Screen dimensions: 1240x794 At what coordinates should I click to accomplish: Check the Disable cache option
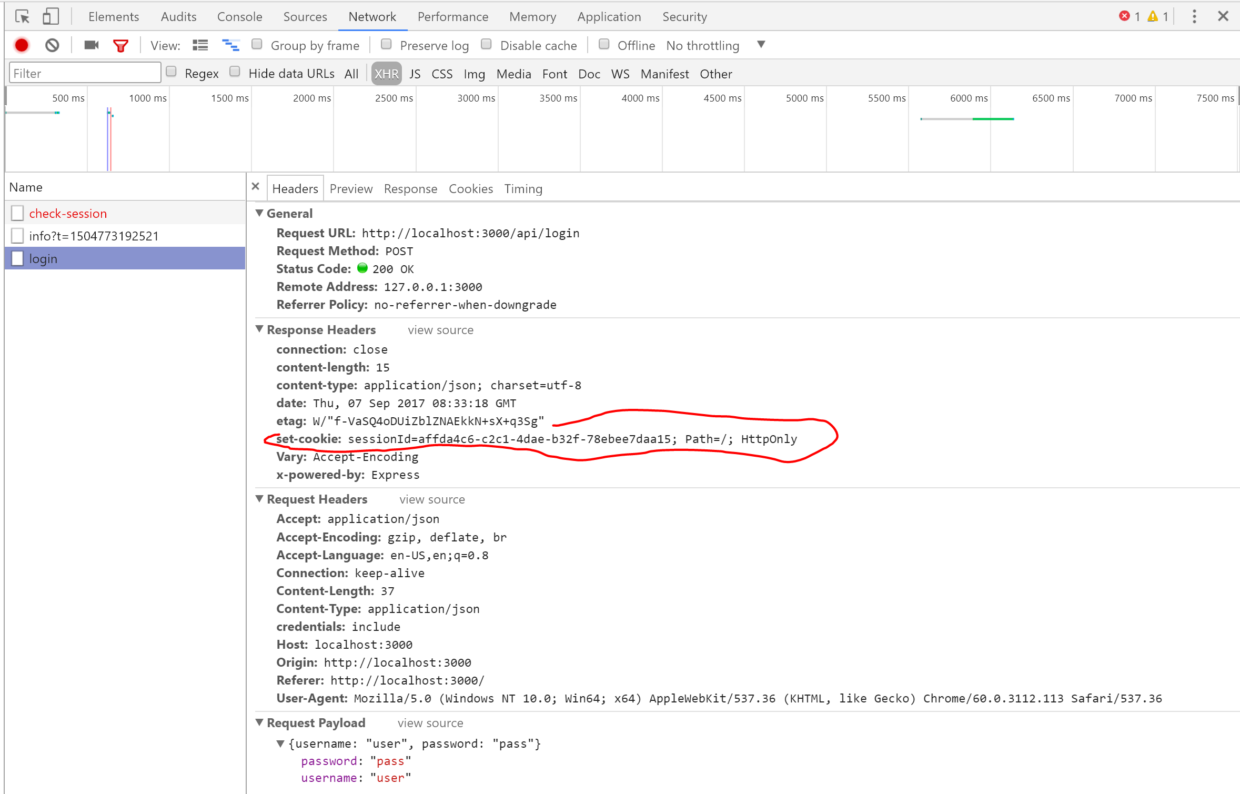486,45
